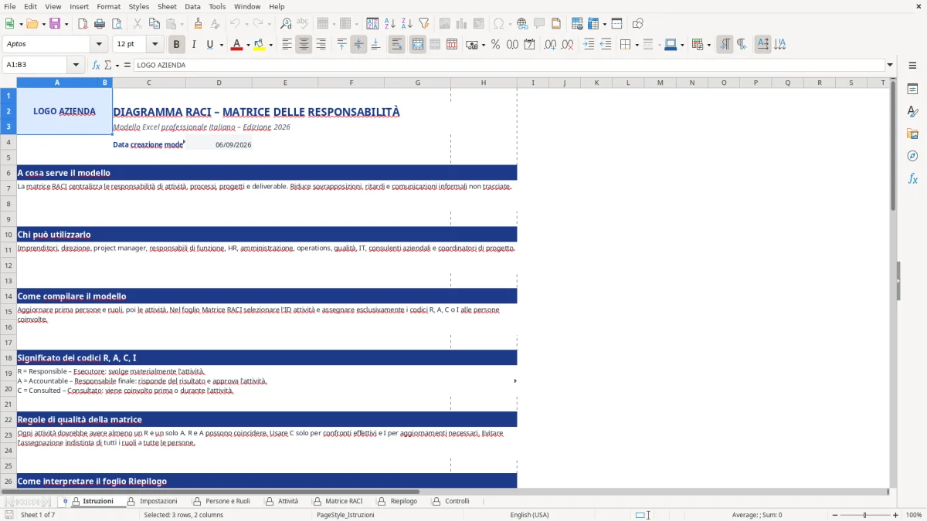Switch to the Impostazioni sheet tab
927x521 pixels.
158,501
